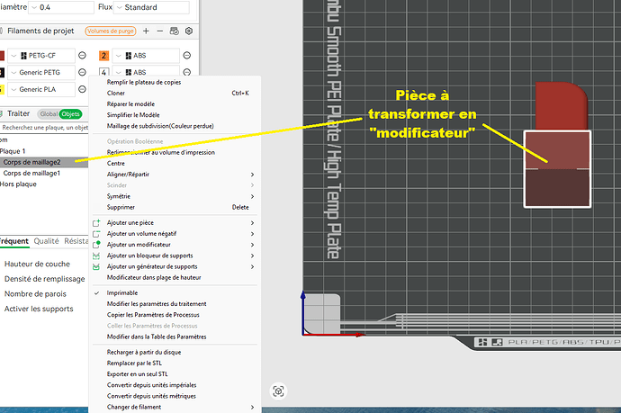Viewport: 621px width, 413px height.
Task: Open the AMS filament sync icon
Action: pyautogui.click(x=175, y=31)
